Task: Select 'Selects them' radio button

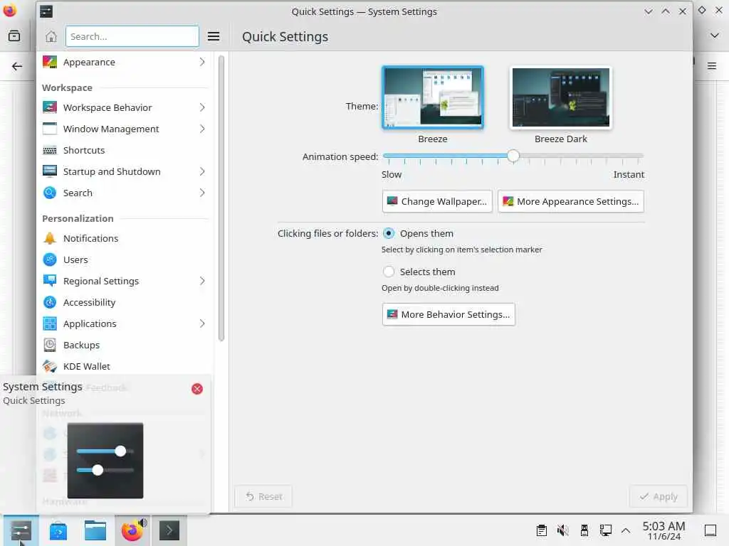Action: [389, 272]
